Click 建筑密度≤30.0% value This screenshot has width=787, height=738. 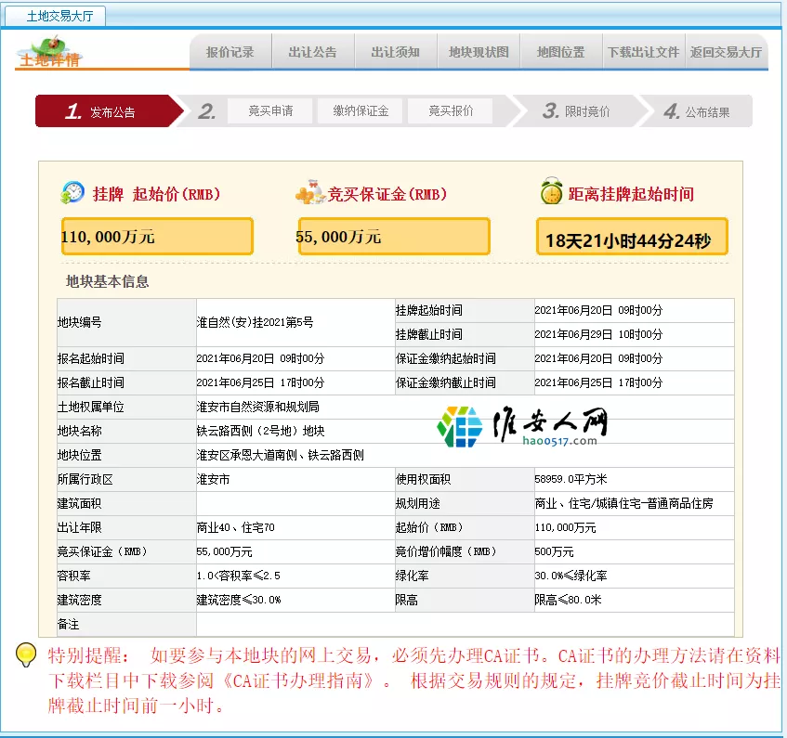click(239, 600)
